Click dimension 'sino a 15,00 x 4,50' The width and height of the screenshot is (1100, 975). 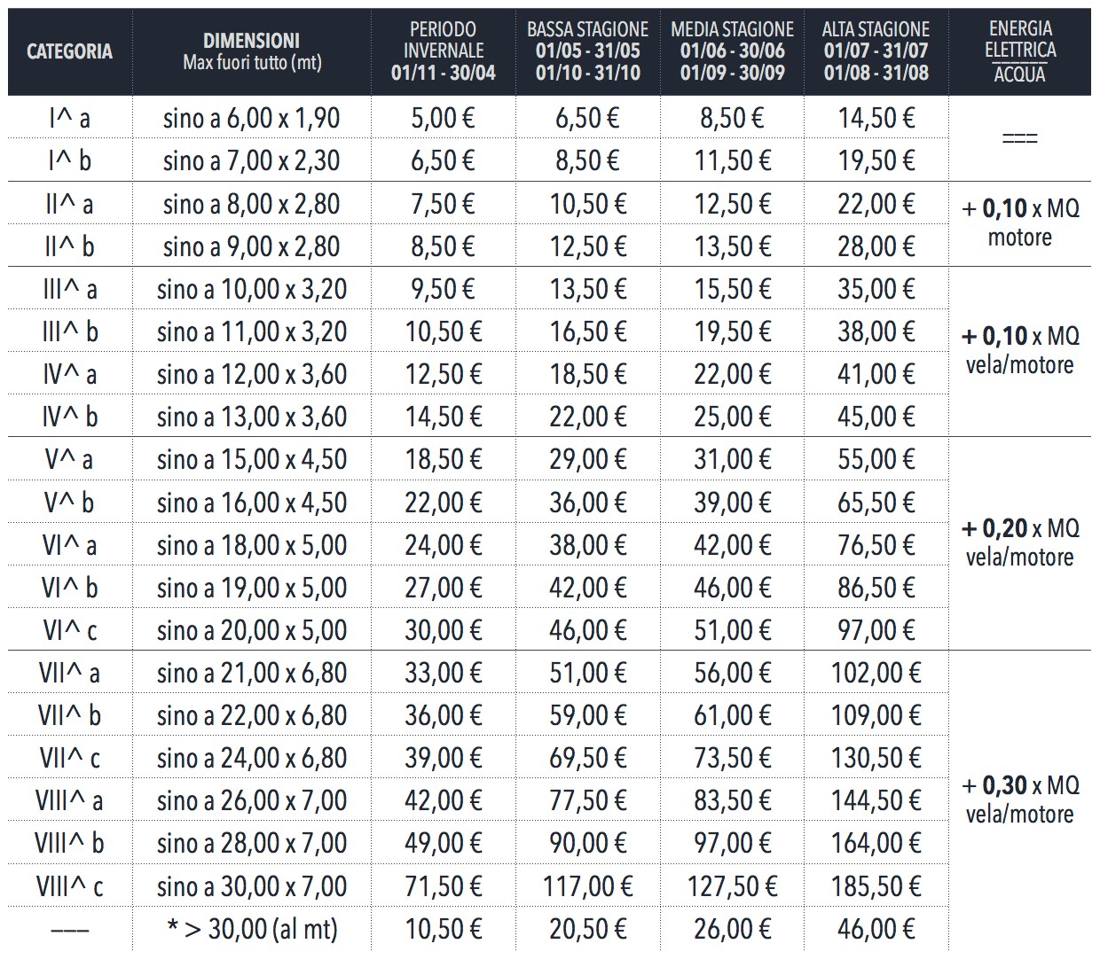(252, 459)
